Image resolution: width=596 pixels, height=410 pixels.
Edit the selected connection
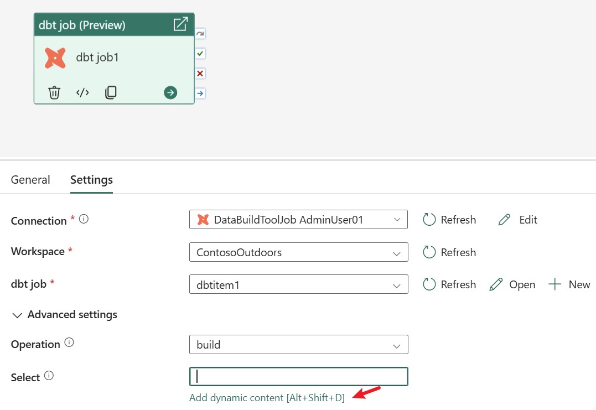tap(518, 220)
